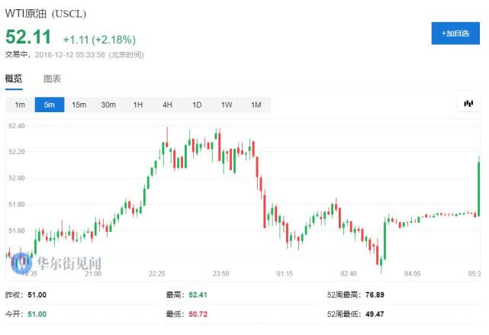Set chart to 1D interval

pos(197,105)
